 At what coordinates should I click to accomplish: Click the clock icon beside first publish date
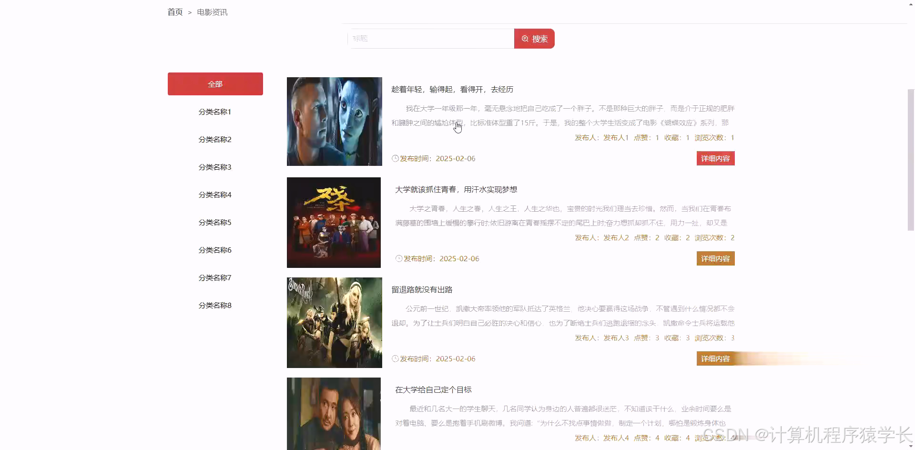coord(396,158)
